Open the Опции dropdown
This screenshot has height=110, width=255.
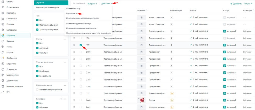click(x=248, y=4)
